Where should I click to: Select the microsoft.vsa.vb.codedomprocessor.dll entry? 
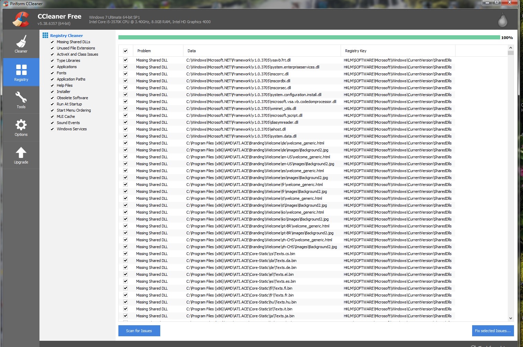coord(261,102)
